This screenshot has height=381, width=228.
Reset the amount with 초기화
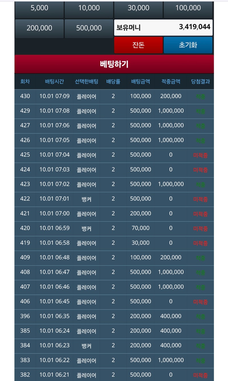188,45
